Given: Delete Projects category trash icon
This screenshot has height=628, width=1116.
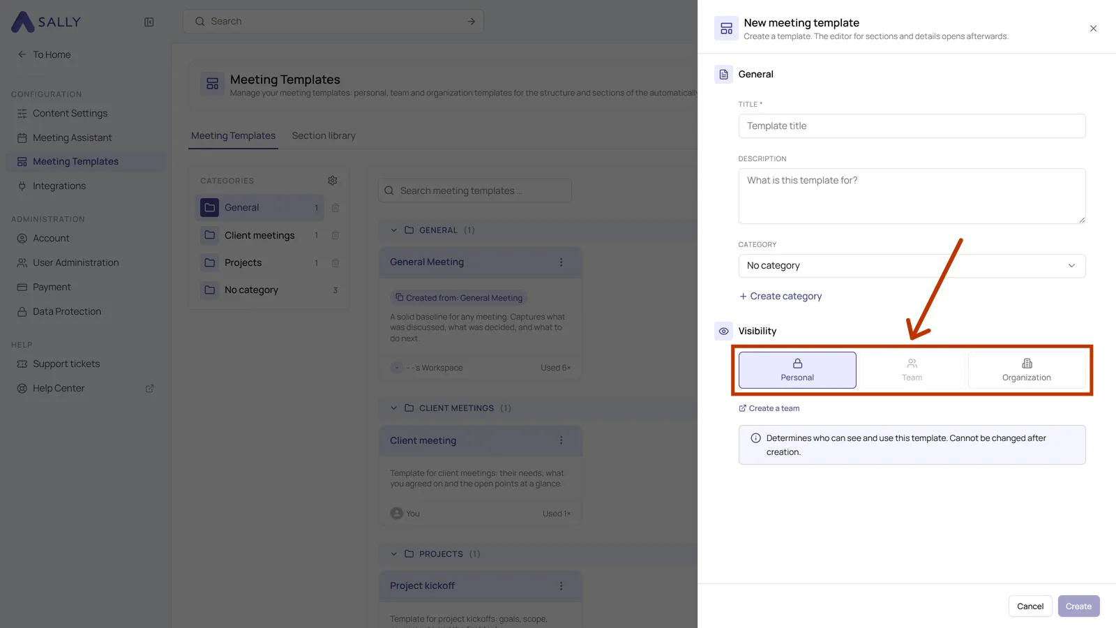Looking at the screenshot, I should (x=335, y=262).
